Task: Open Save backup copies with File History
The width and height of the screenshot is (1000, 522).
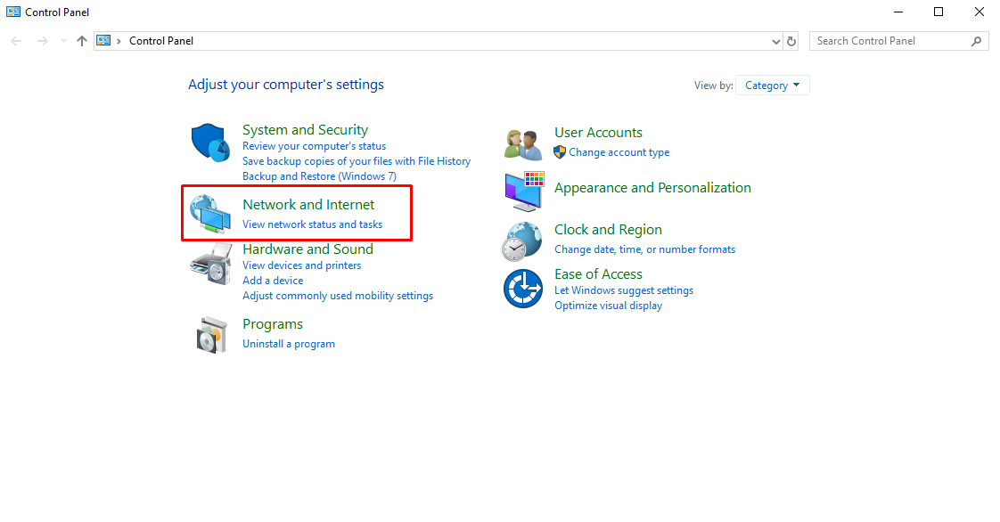Action: coord(357,161)
